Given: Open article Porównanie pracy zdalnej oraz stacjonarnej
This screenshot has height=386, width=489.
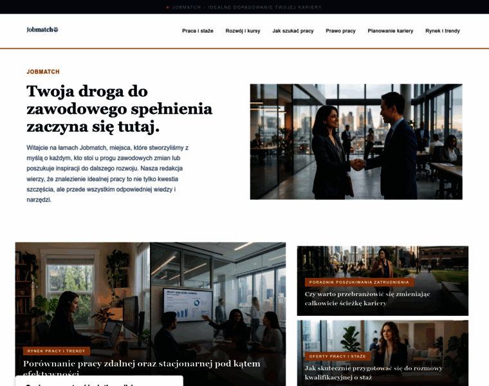Looking at the screenshot, I should click(x=142, y=368).
